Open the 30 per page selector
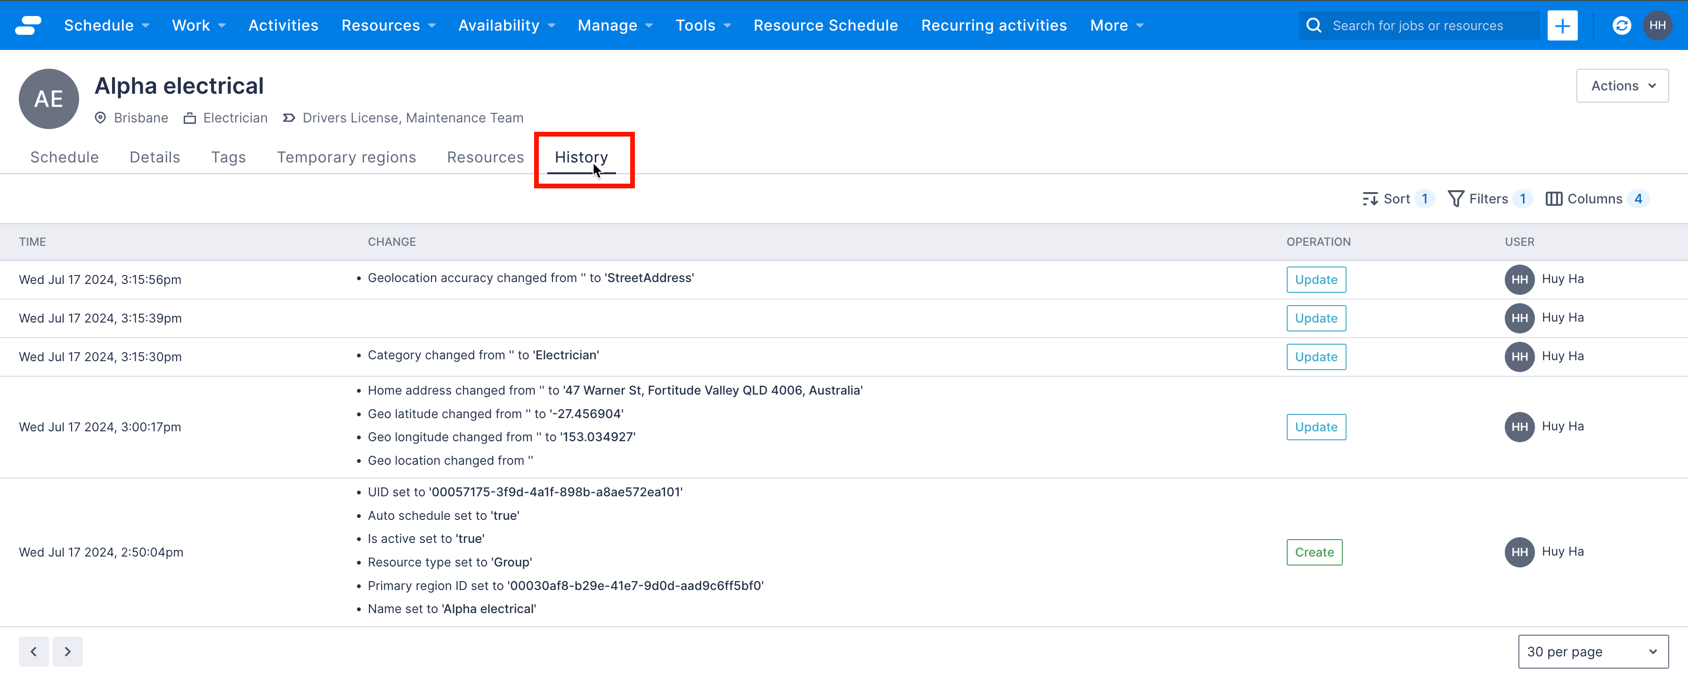 (1592, 652)
